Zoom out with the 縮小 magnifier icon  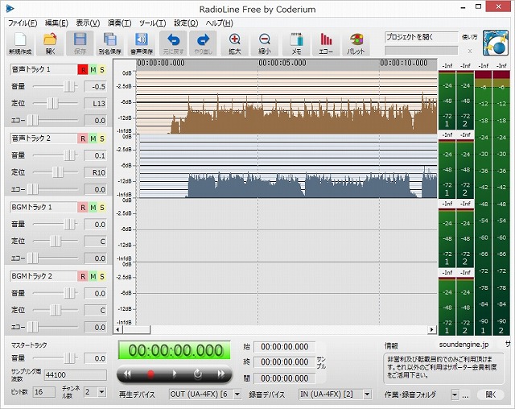[265, 43]
